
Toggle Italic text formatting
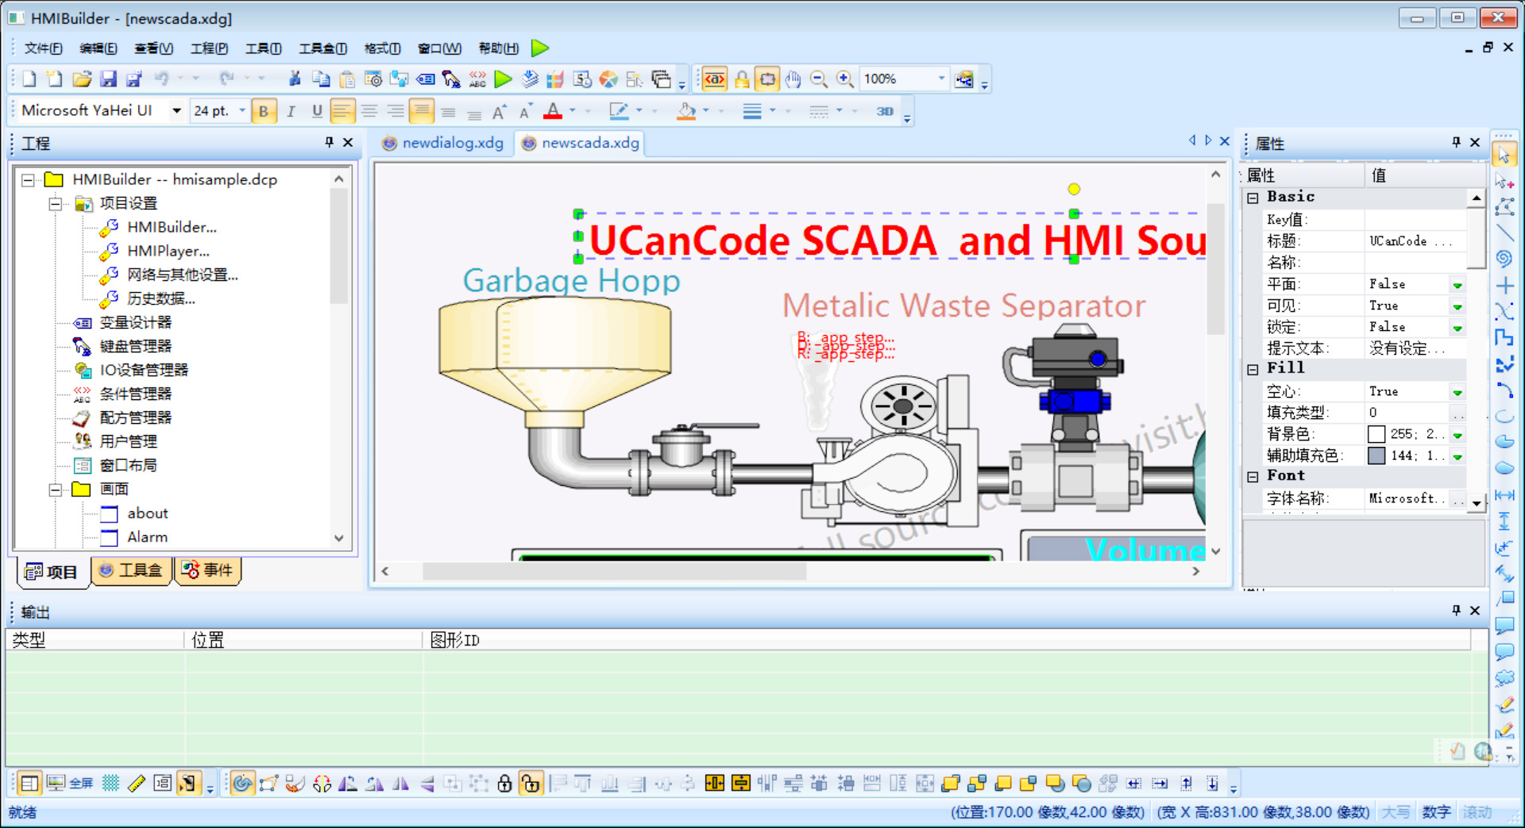click(291, 111)
